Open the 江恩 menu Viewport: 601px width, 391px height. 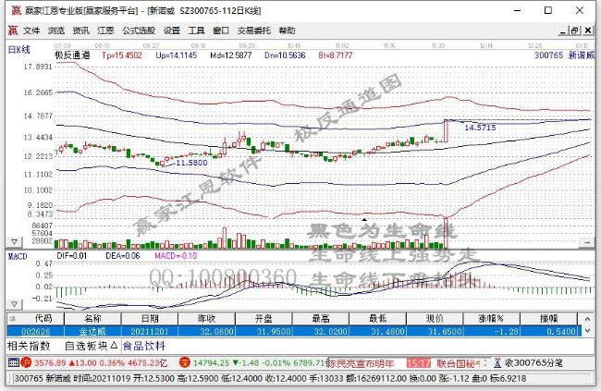coord(105,31)
